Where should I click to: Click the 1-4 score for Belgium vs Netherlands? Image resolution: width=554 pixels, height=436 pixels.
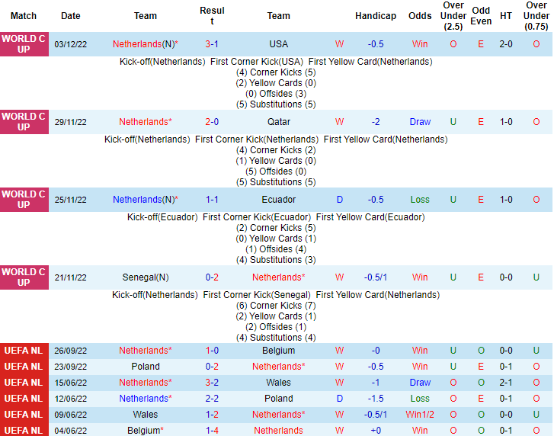click(x=212, y=431)
